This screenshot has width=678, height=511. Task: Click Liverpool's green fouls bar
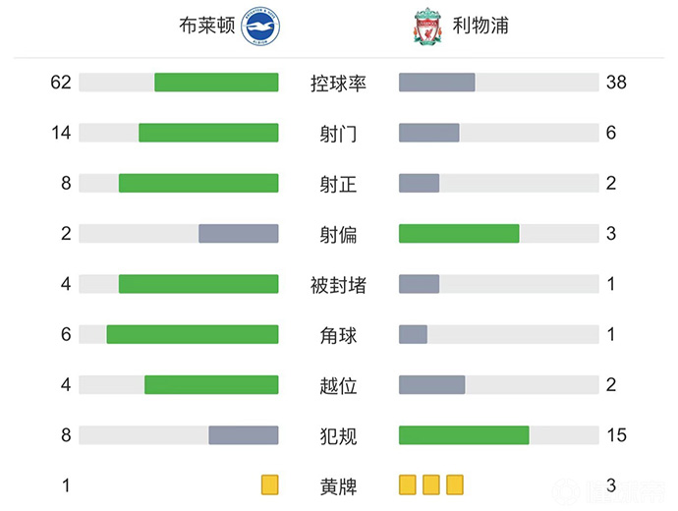click(464, 434)
